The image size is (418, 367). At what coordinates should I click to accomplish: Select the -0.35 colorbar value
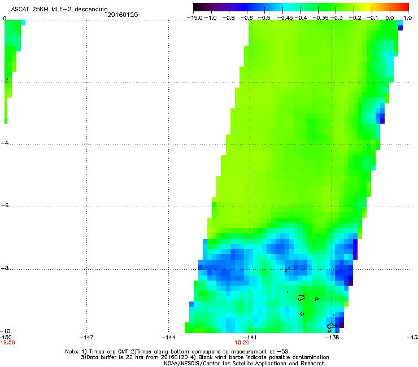(321, 18)
